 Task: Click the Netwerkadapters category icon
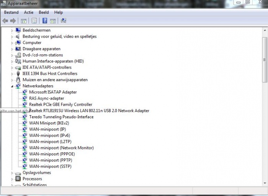18,86
